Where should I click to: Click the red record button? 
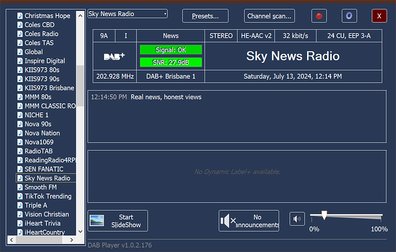[320, 16]
